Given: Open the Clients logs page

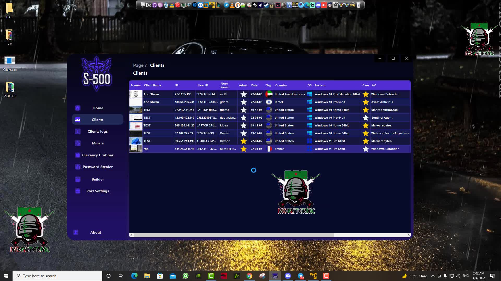Looking at the screenshot, I should (97, 131).
